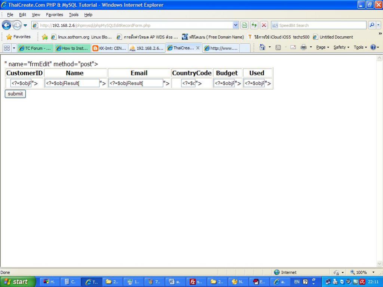Switch to the http://www.... tab
The image size is (383, 287).
click(221, 48)
